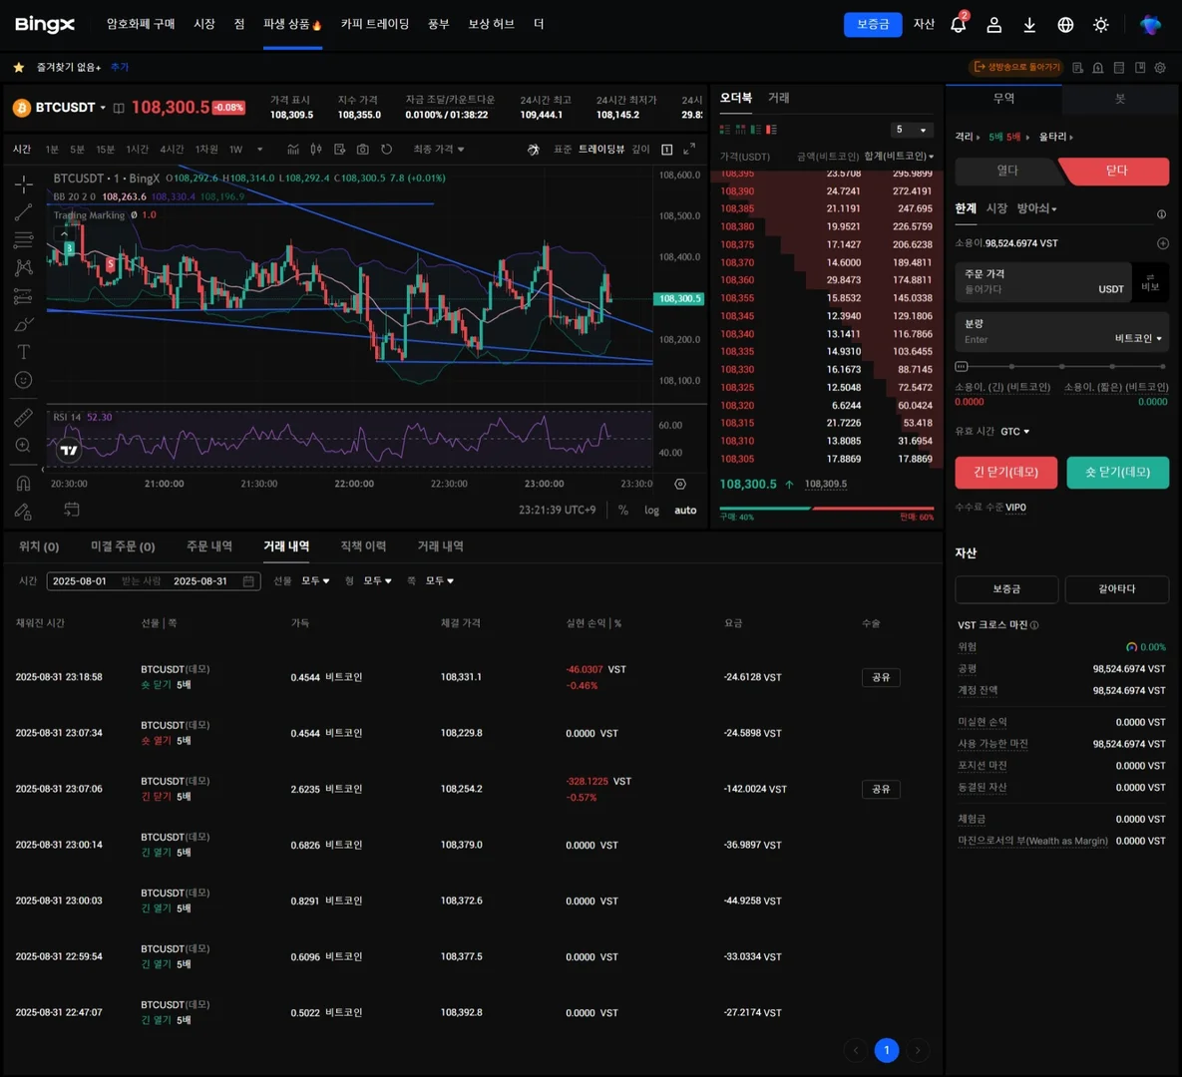Switch to 오더북 tab
This screenshot has height=1077, width=1182.
(x=736, y=98)
